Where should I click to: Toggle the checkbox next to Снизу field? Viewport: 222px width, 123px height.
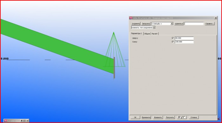pos(173,42)
